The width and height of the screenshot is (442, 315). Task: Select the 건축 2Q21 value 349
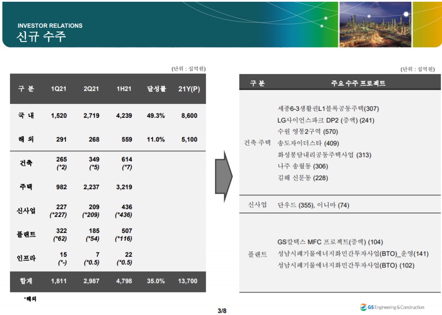pyautogui.click(x=94, y=159)
